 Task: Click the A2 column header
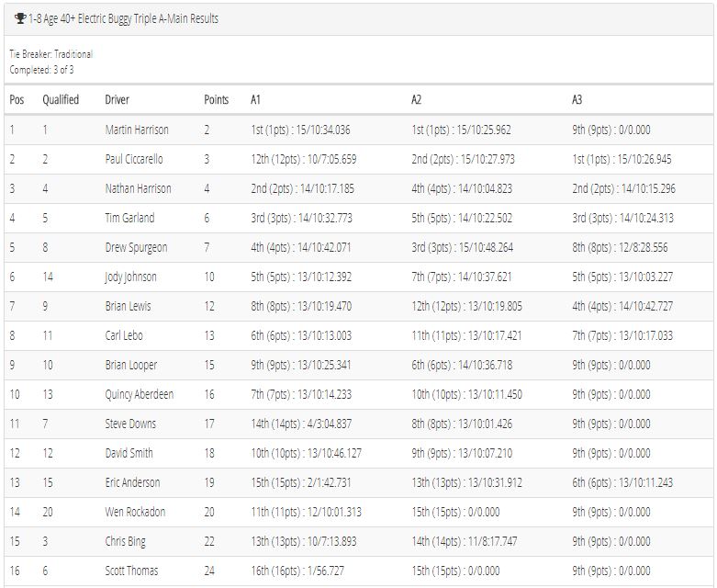pos(416,99)
